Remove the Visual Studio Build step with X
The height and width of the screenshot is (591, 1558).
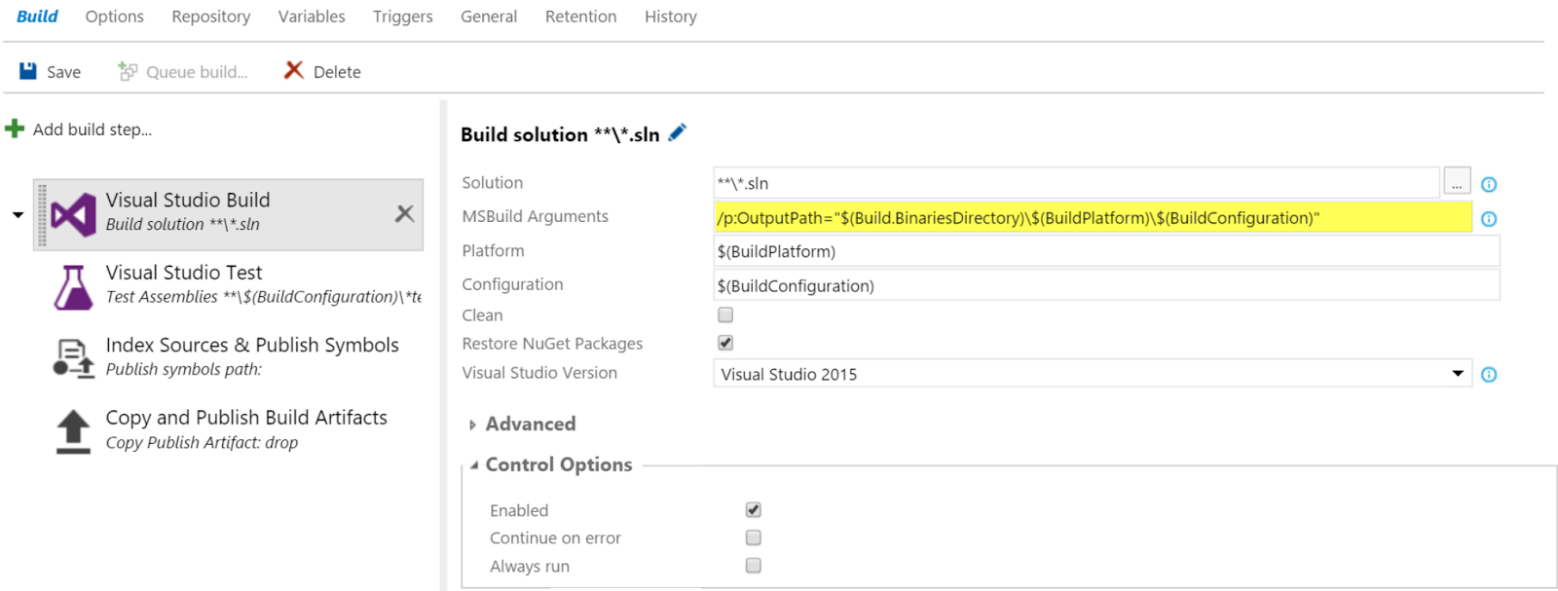tap(404, 213)
